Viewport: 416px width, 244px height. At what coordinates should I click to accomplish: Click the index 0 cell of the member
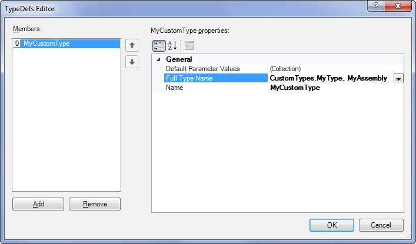coord(17,44)
